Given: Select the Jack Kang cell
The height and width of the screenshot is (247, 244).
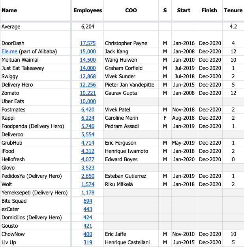Looking at the screenshot, I should coord(131,51).
